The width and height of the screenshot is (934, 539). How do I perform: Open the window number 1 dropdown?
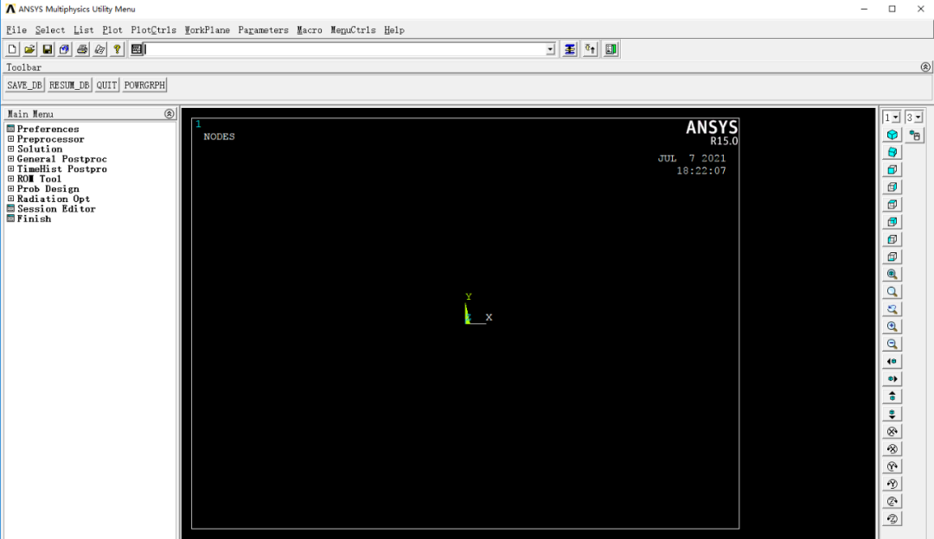coord(896,117)
